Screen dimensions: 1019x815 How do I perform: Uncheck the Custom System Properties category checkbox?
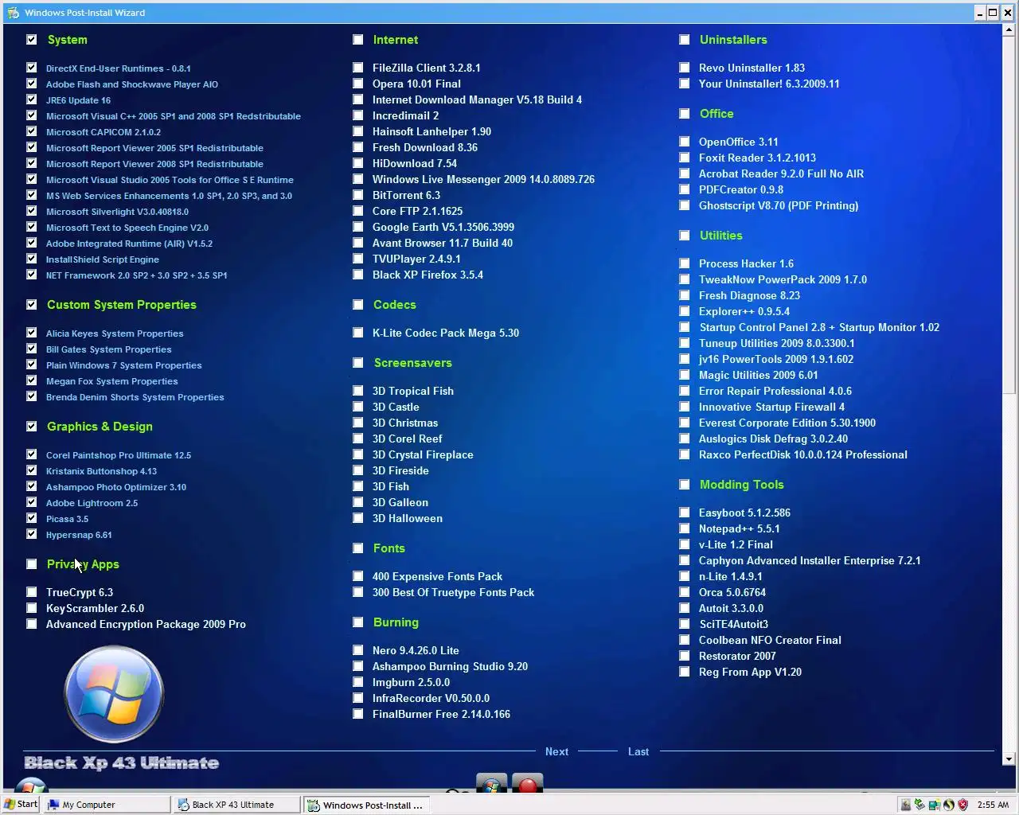tap(31, 305)
